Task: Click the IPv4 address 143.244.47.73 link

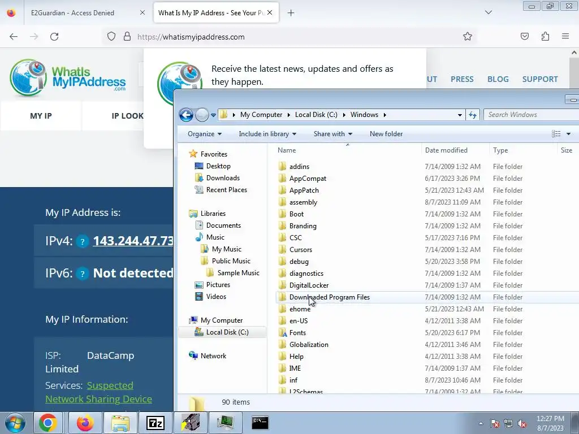Action: pos(133,241)
